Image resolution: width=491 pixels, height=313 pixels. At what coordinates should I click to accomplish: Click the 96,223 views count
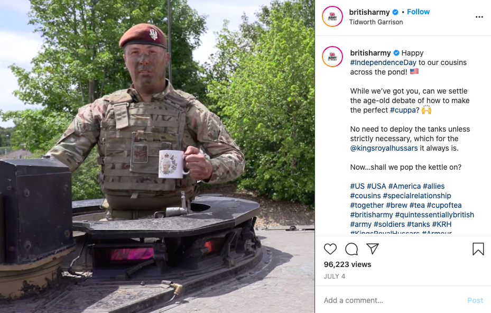click(347, 264)
